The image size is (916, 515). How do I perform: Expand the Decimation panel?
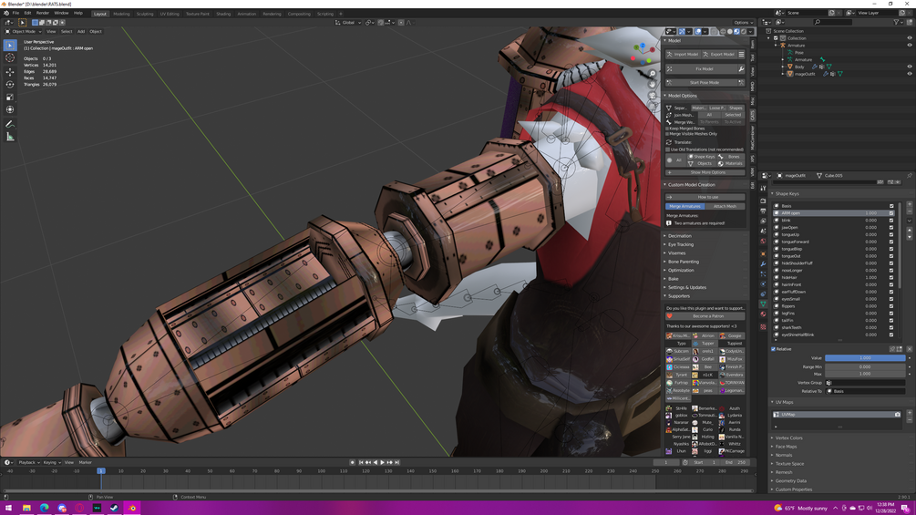tap(677, 236)
